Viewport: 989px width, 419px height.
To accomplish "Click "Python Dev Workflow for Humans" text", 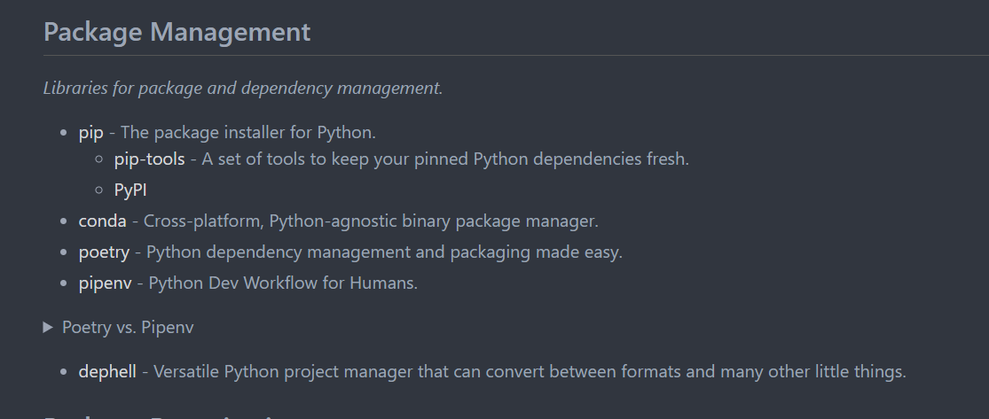I will pos(283,283).
